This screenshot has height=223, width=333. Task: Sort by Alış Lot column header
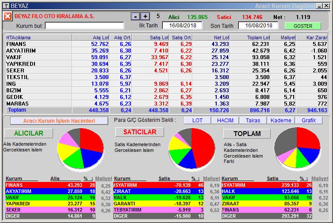click(91, 38)
